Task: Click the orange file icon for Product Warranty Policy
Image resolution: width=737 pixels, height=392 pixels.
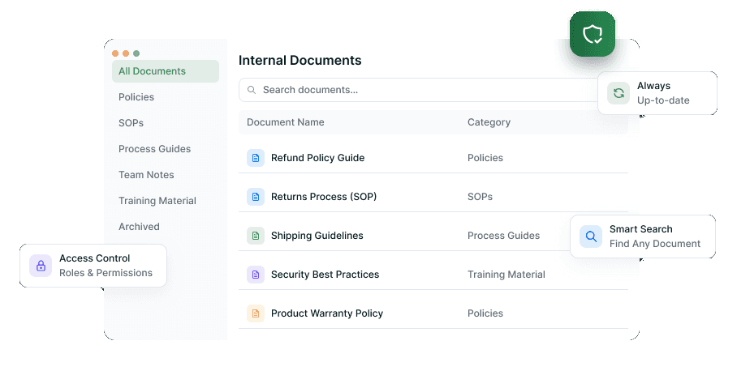Action: [x=255, y=313]
